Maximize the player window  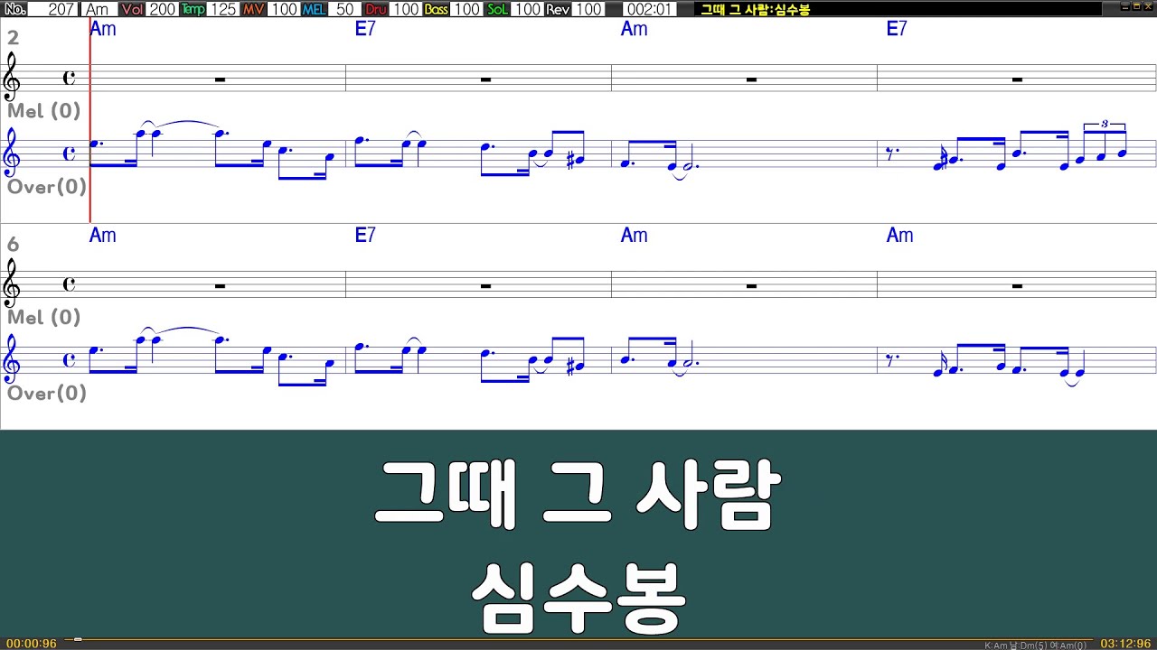(1135, 7)
